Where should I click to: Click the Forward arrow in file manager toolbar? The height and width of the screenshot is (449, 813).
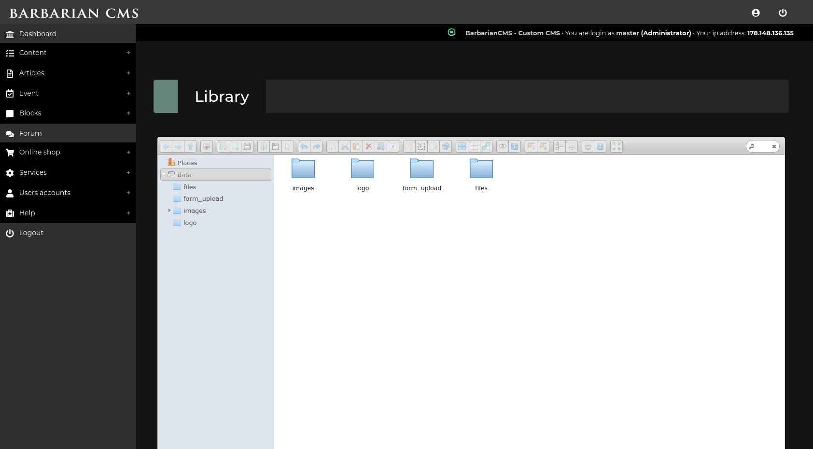(x=178, y=146)
